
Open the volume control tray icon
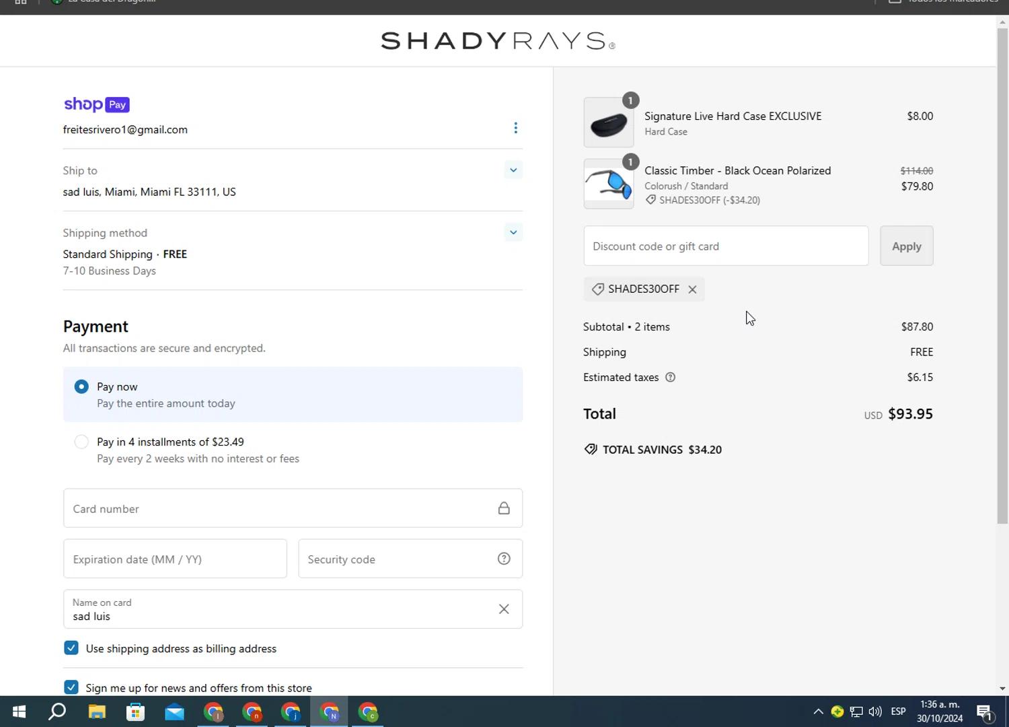[x=875, y=712]
